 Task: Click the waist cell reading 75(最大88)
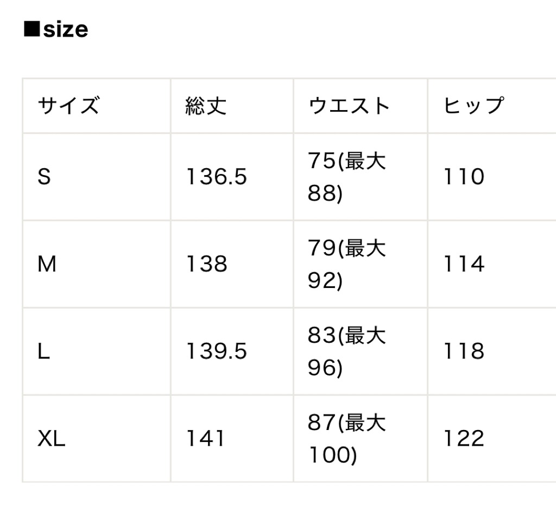[x=347, y=177]
